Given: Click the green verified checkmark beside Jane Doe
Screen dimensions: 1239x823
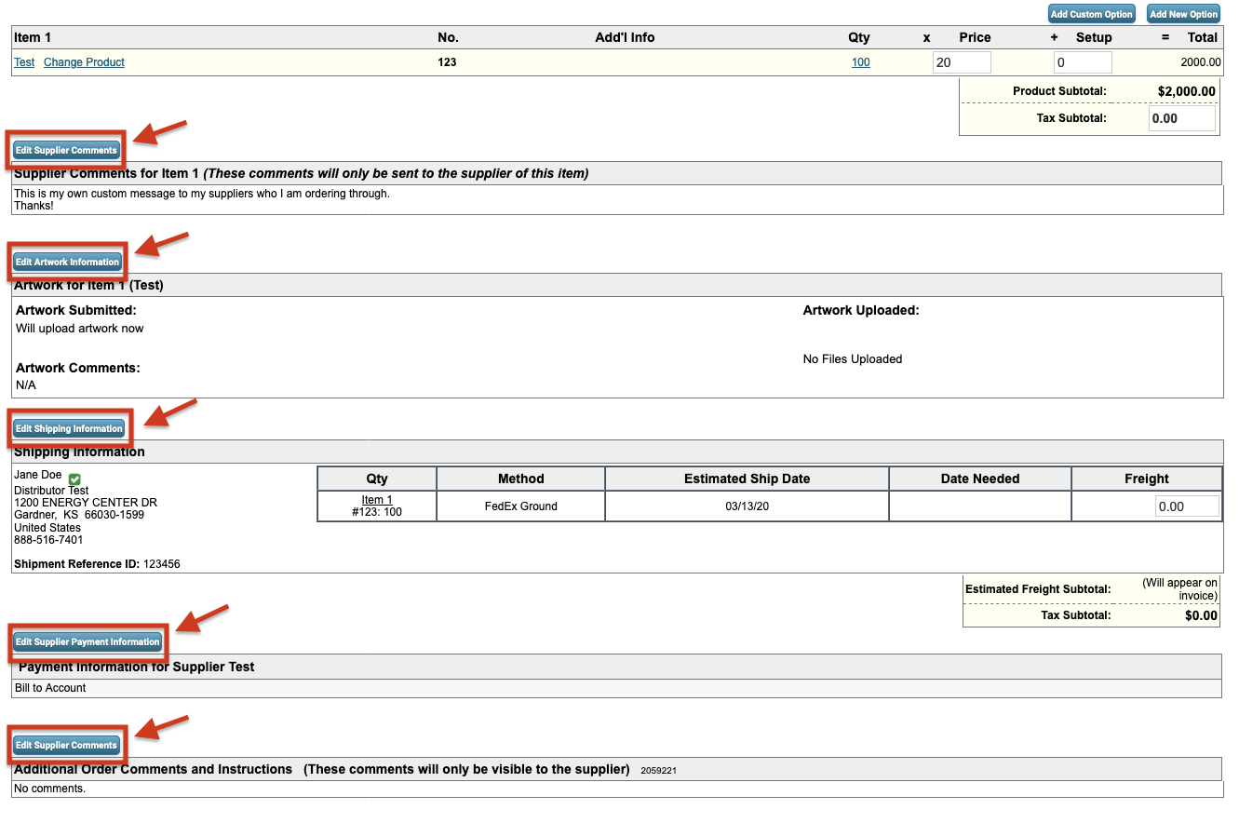Looking at the screenshot, I should click(x=74, y=479).
